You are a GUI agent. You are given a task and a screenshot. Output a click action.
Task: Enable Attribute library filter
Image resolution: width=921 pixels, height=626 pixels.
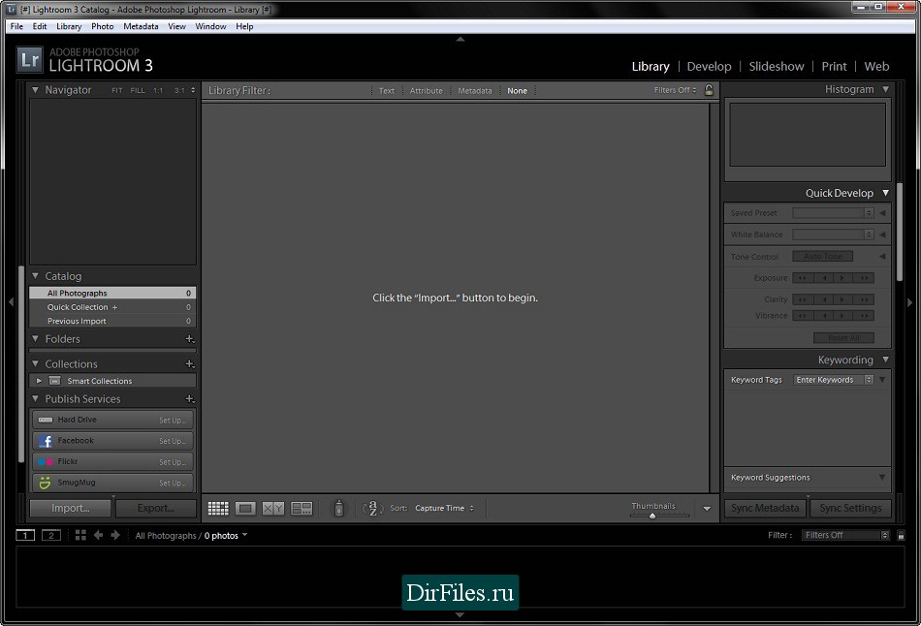[x=427, y=90]
